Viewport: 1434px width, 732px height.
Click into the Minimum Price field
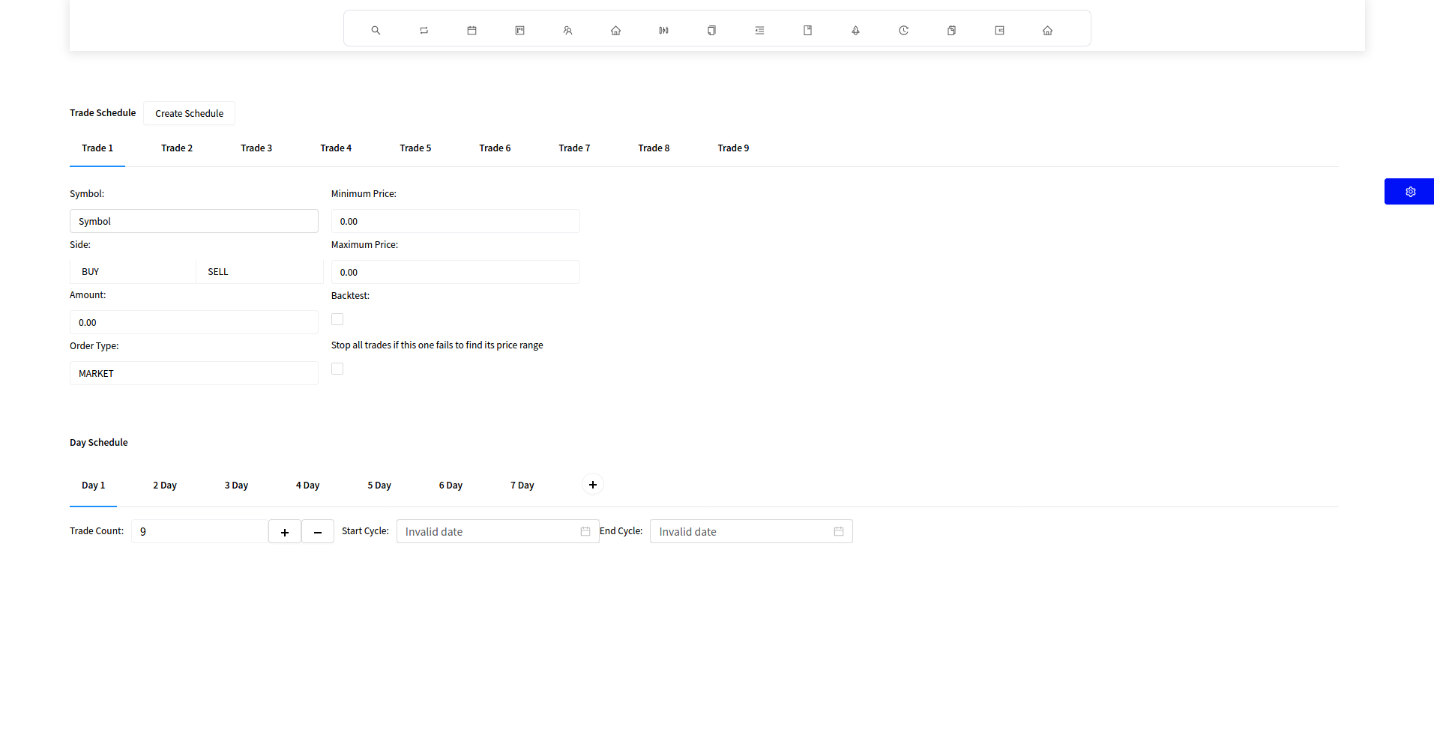(x=455, y=221)
